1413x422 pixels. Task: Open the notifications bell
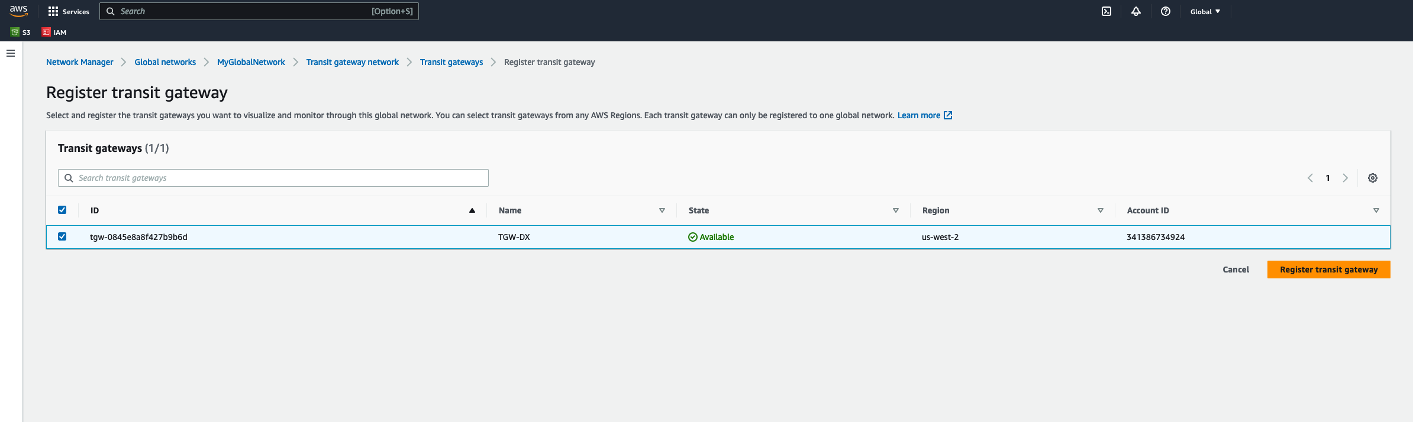pos(1136,11)
